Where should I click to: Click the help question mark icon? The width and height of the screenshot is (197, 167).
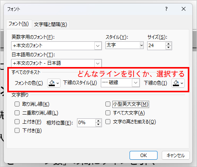[x=166, y=9]
